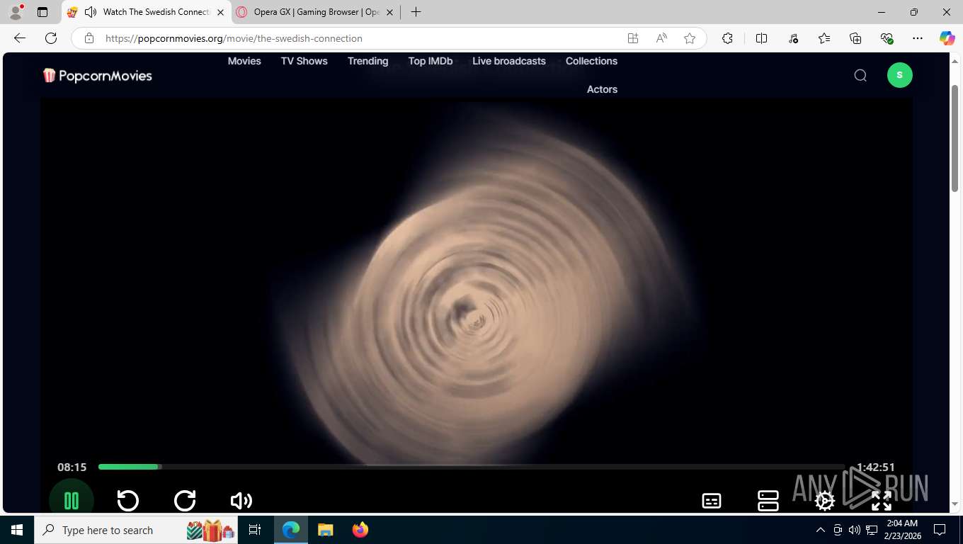Open Browser essentials heart icon
This screenshot has height=544, width=963.
tap(887, 38)
